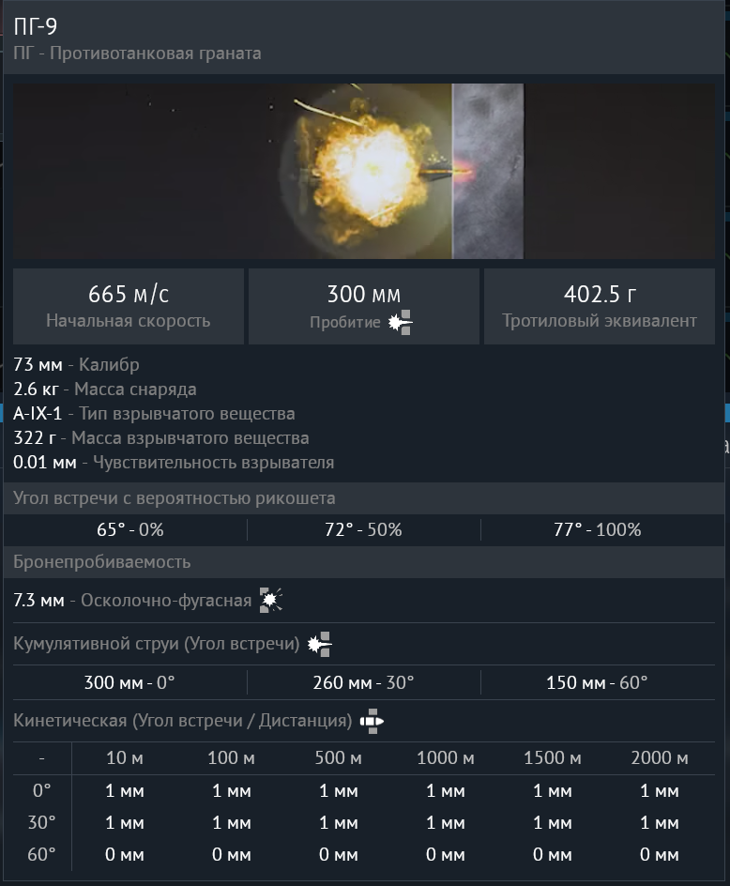This screenshot has height=886, width=730.
Task: Click the 300 мм penetration value
Action: (363, 295)
